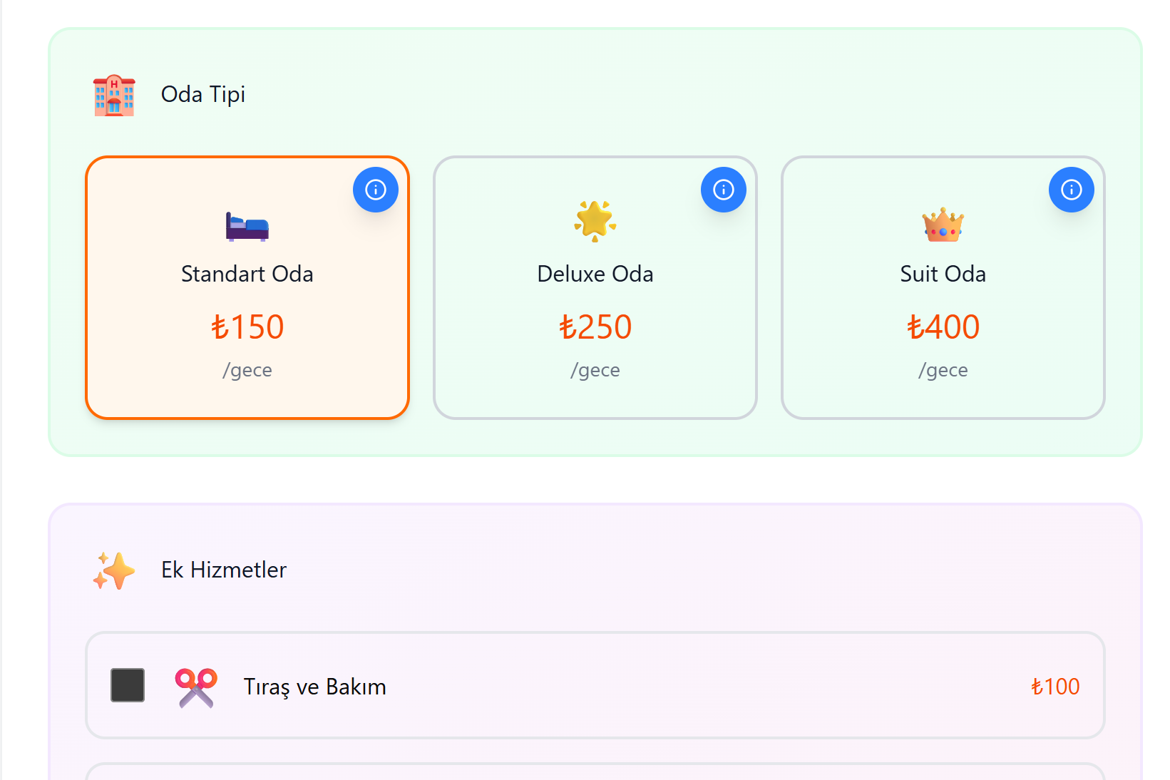The width and height of the screenshot is (1170, 780).
Task: Click the sparkles icon by Ek Hizmetler
Action: click(114, 571)
